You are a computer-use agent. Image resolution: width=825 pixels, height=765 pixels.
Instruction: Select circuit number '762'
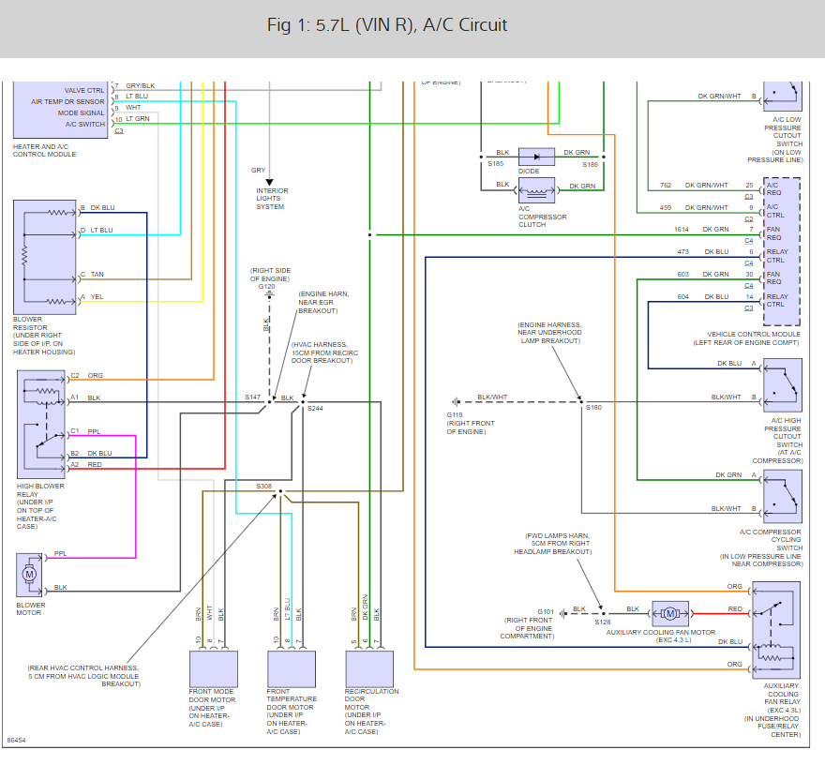(x=666, y=186)
